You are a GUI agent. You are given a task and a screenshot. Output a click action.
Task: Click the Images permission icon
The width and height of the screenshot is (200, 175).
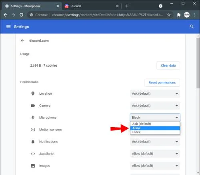point(33,166)
